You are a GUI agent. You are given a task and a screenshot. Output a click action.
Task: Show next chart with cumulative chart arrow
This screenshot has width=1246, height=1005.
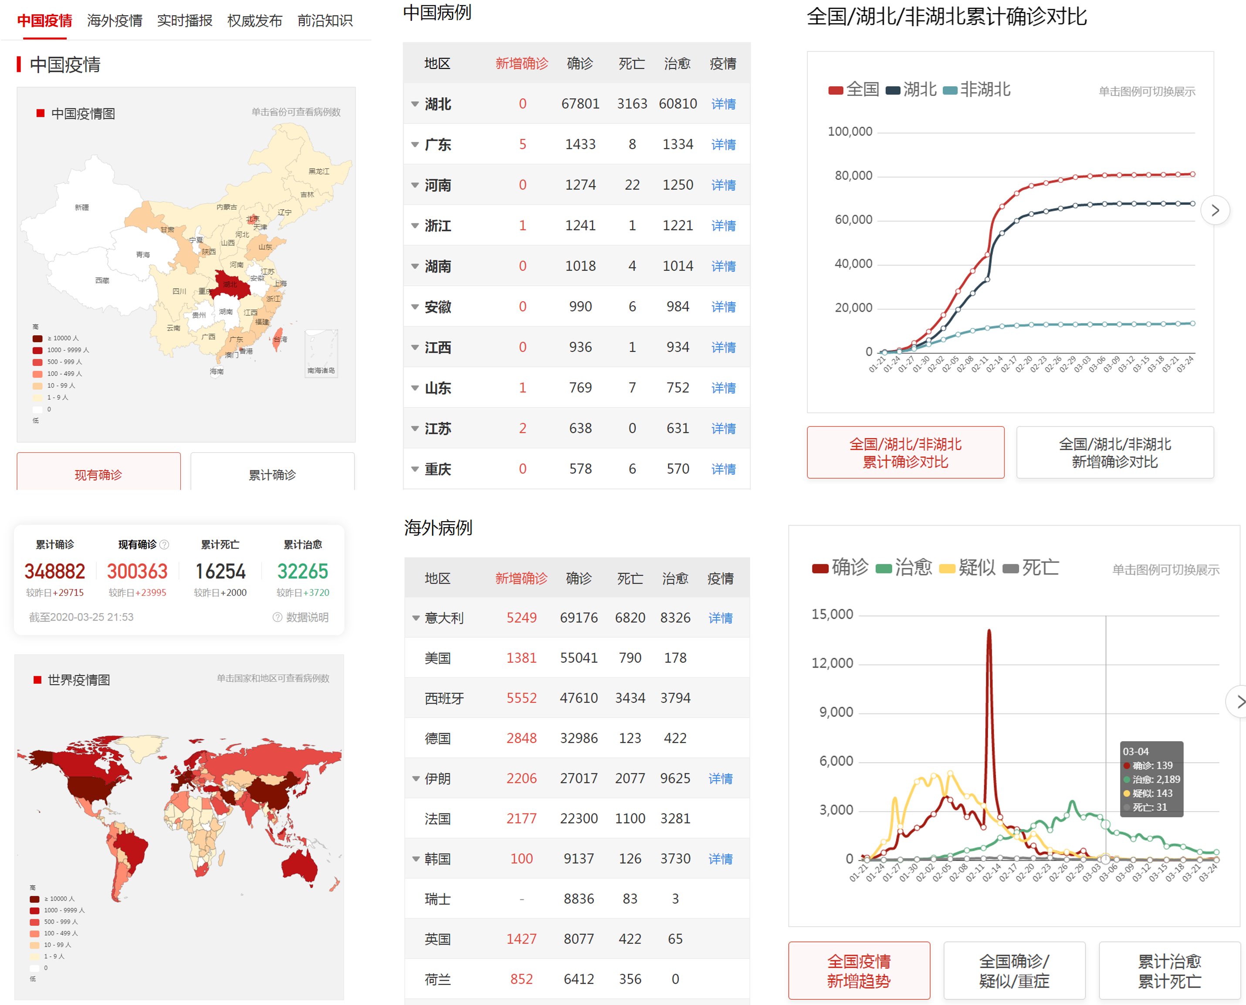(x=1215, y=210)
